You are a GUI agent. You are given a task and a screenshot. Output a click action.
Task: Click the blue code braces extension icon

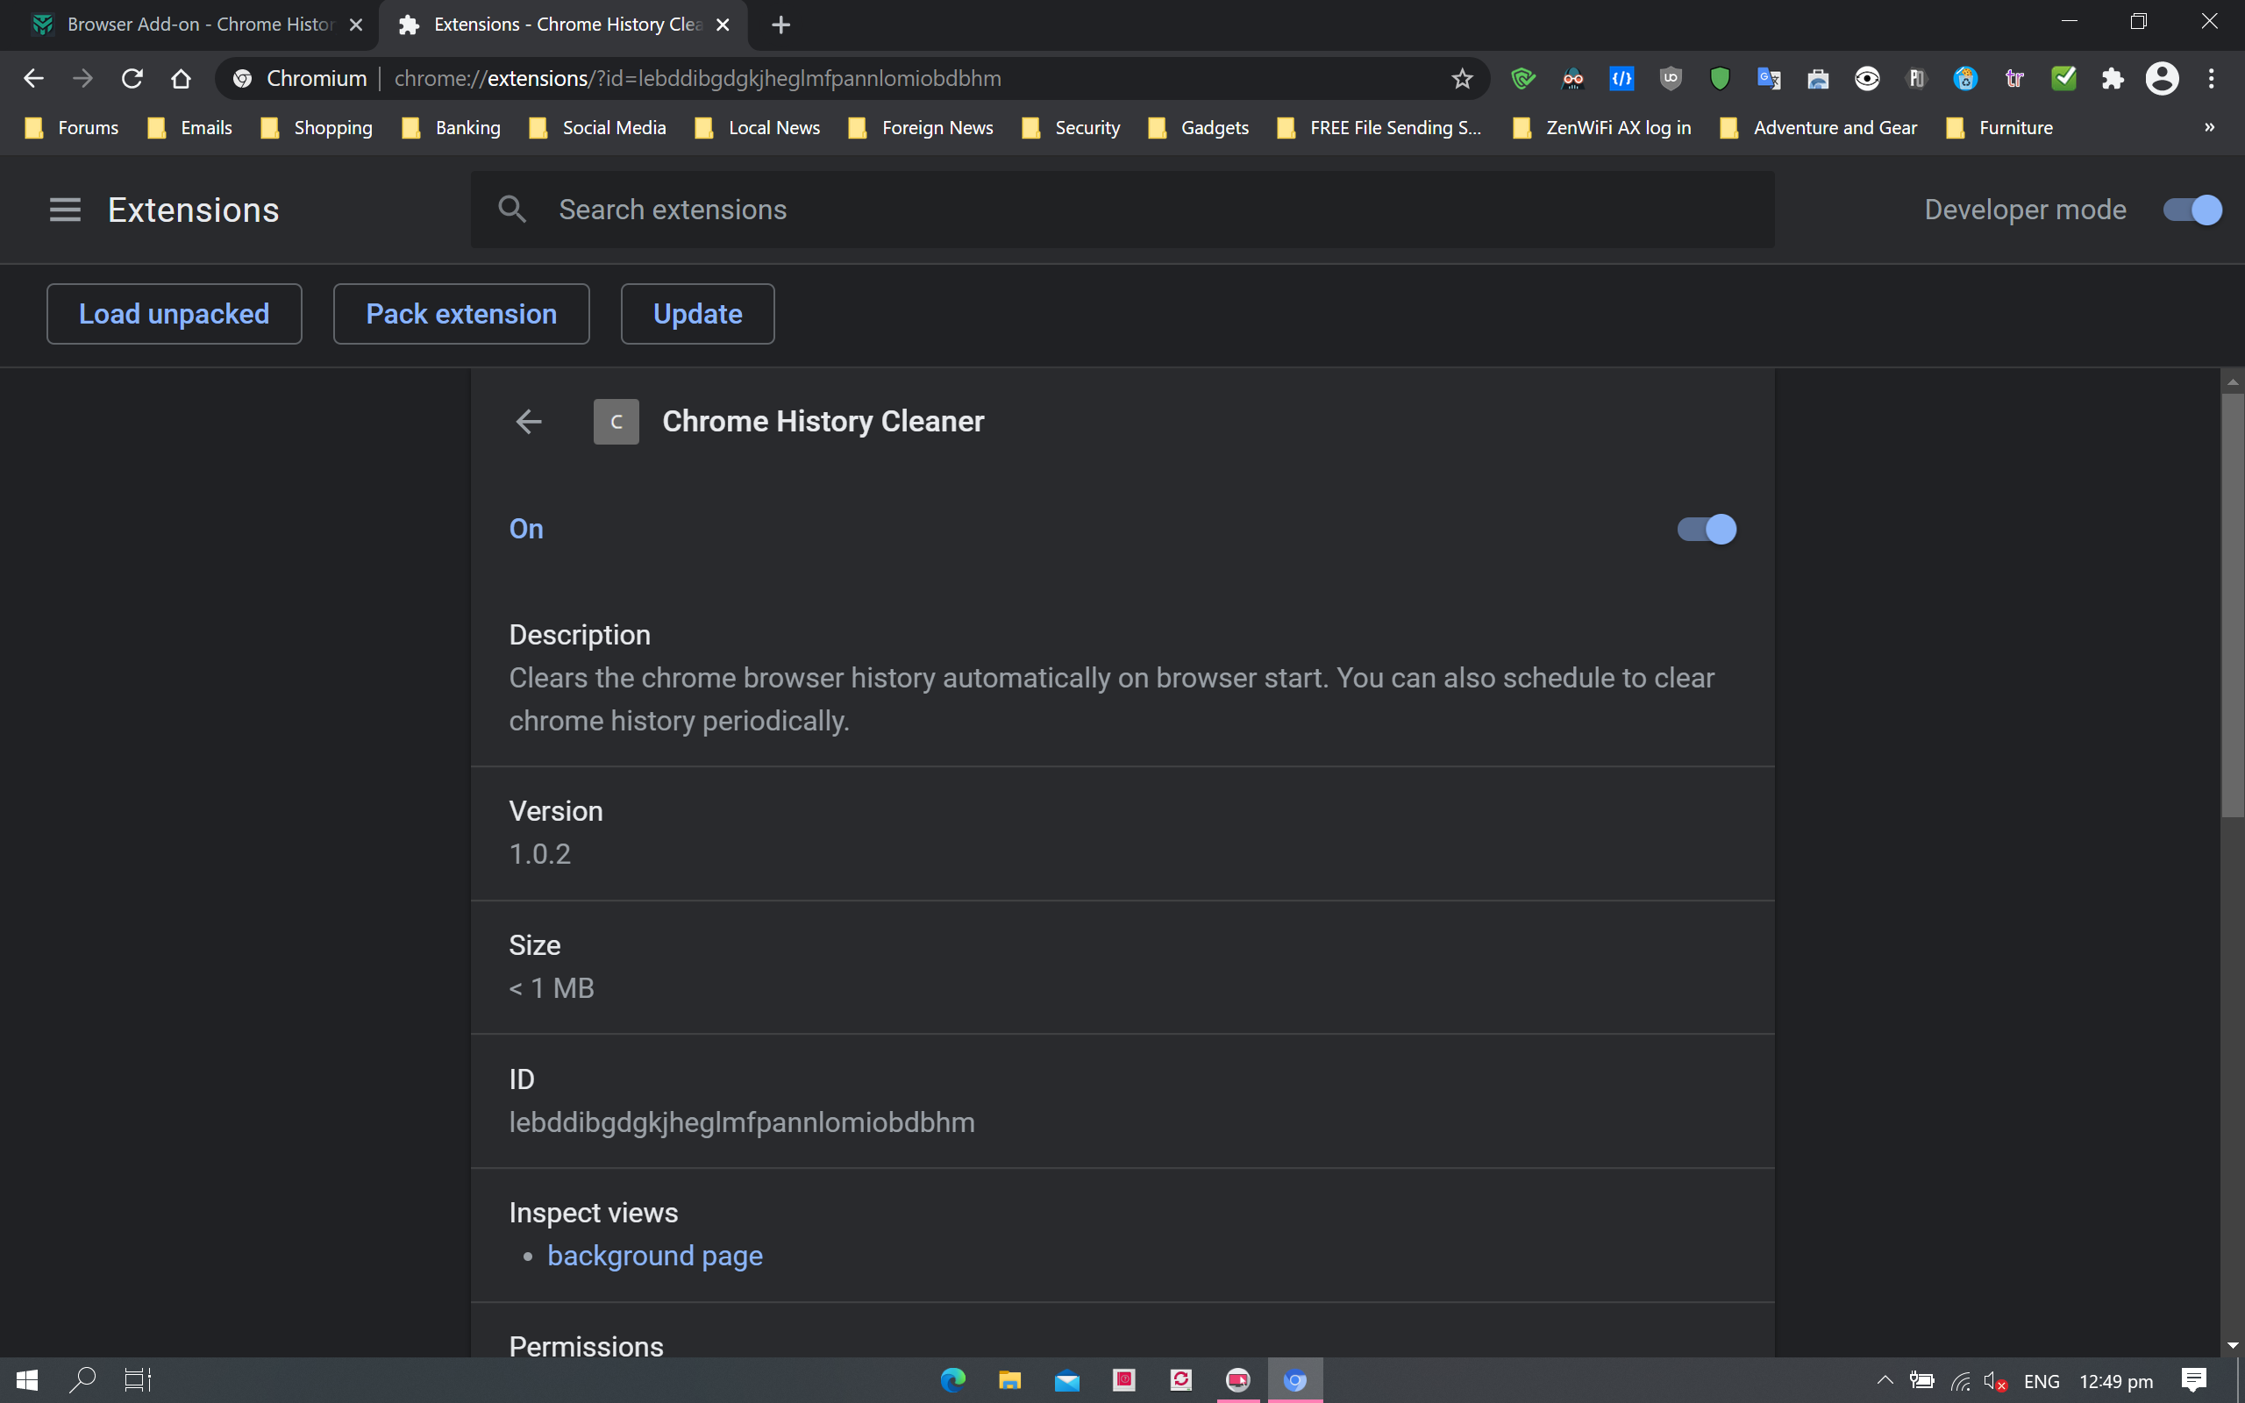(x=1621, y=79)
